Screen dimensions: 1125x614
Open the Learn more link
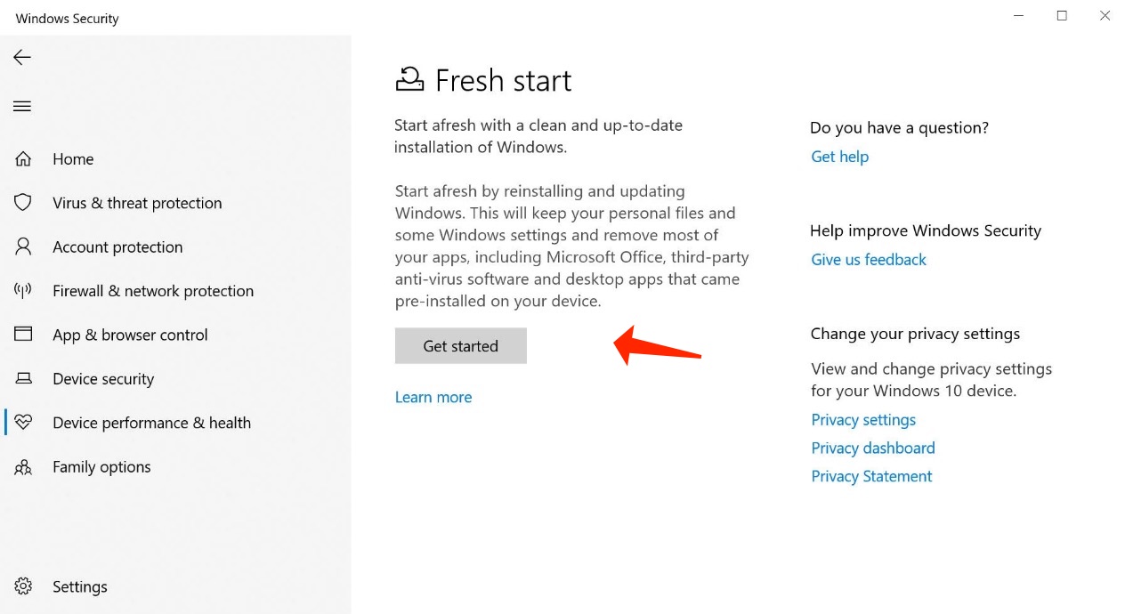(x=433, y=397)
